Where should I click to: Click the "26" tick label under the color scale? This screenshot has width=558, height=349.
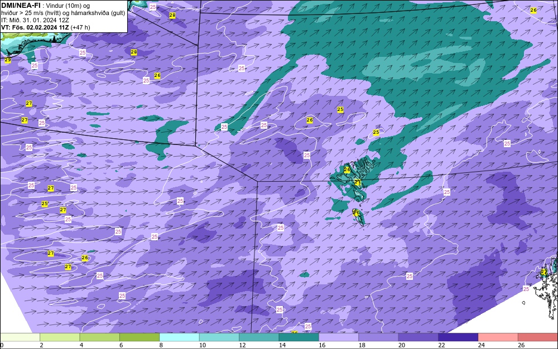click(521, 345)
